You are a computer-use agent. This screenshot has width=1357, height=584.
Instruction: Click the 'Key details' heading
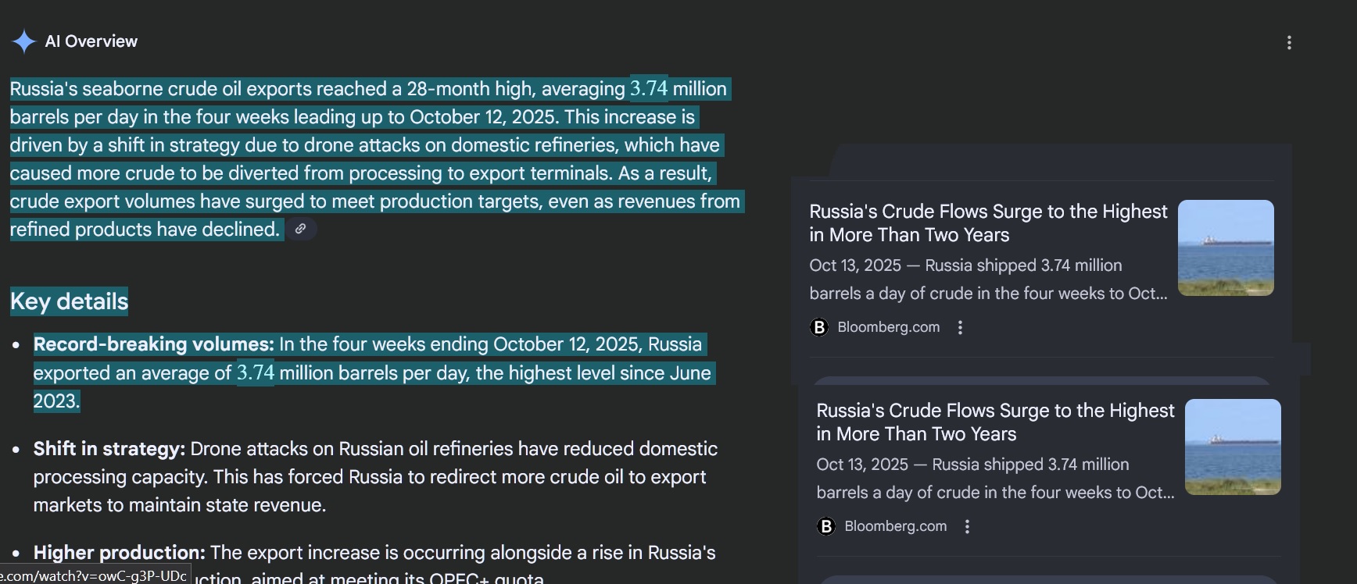(x=69, y=301)
